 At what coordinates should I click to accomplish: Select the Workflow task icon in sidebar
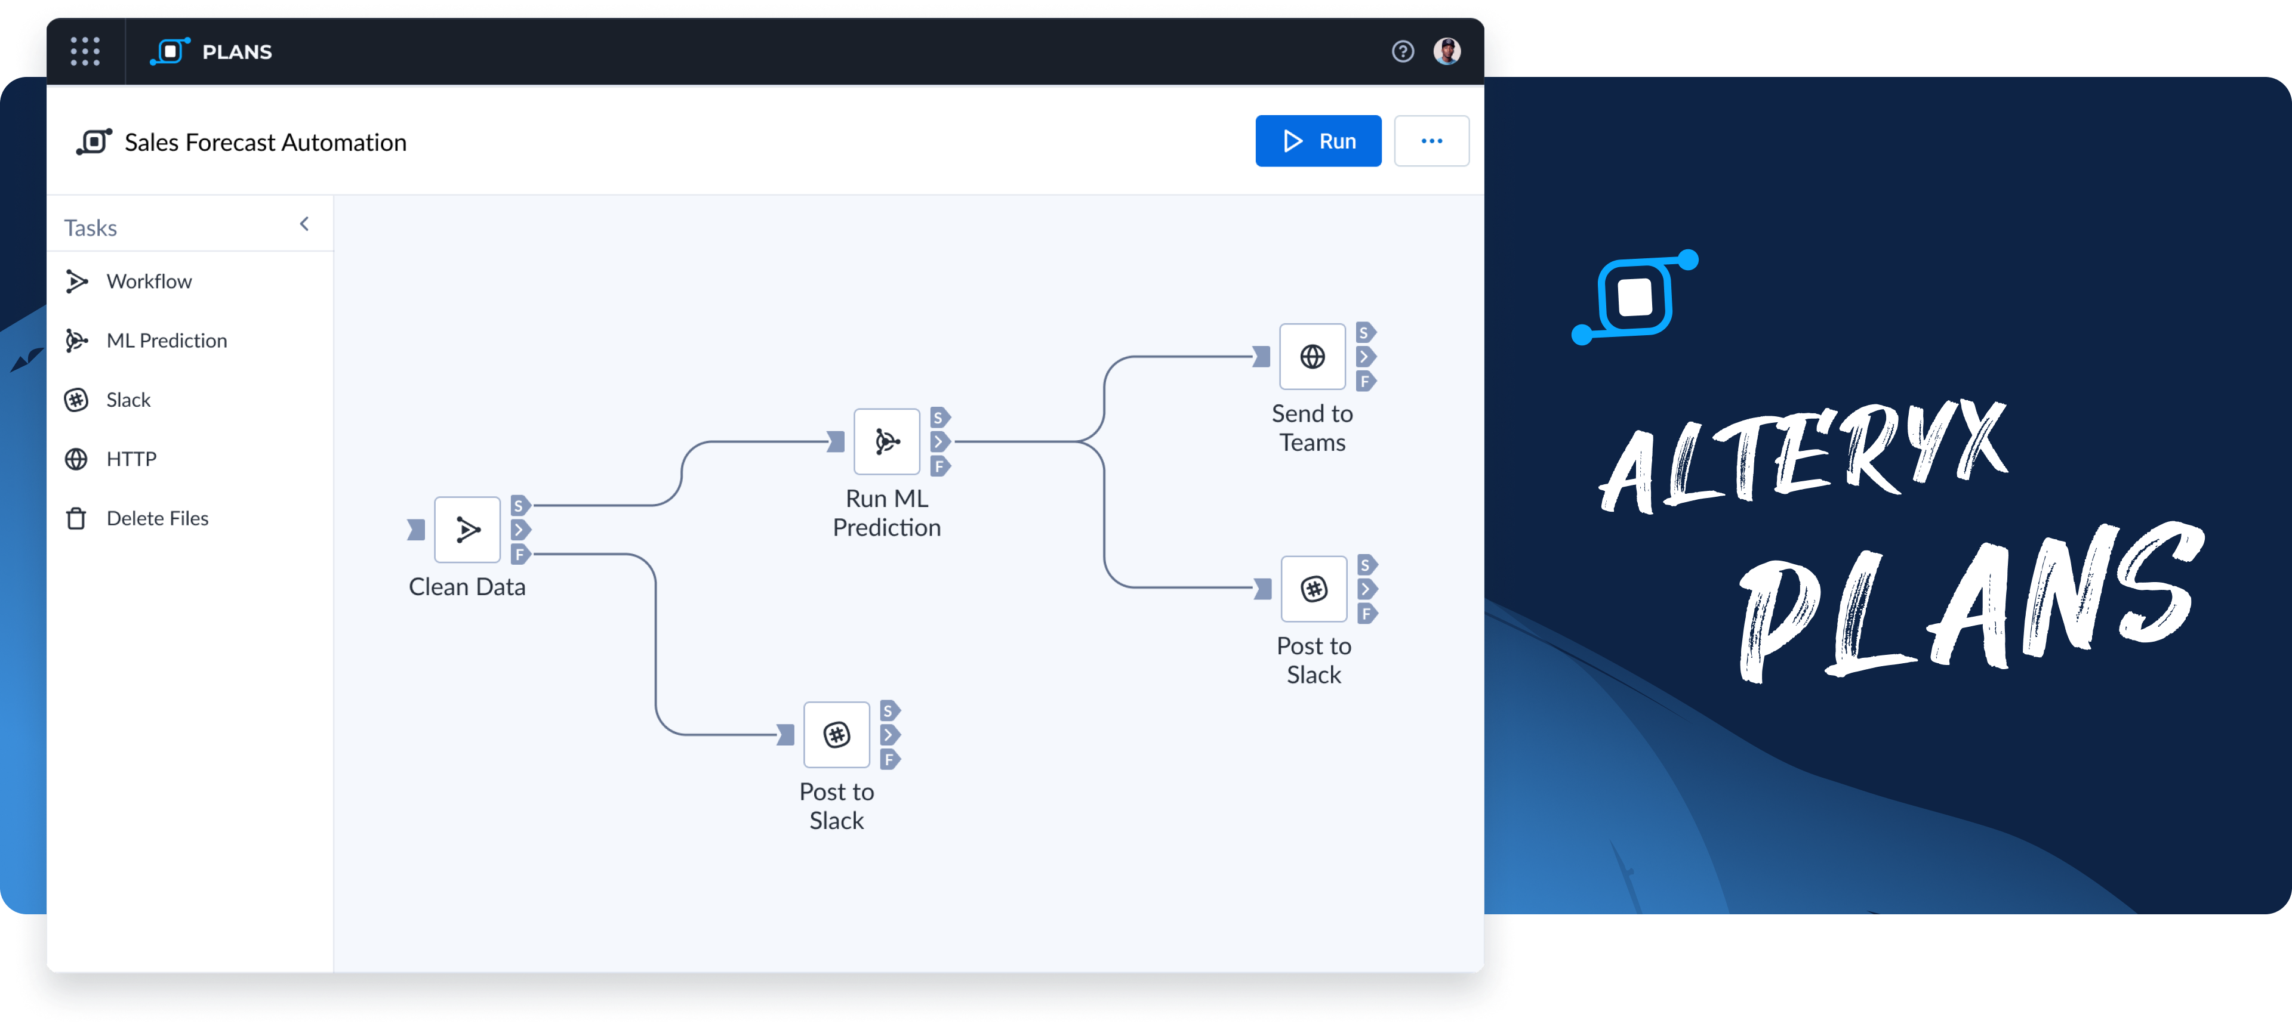pyautogui.click(x=76, y=281)
